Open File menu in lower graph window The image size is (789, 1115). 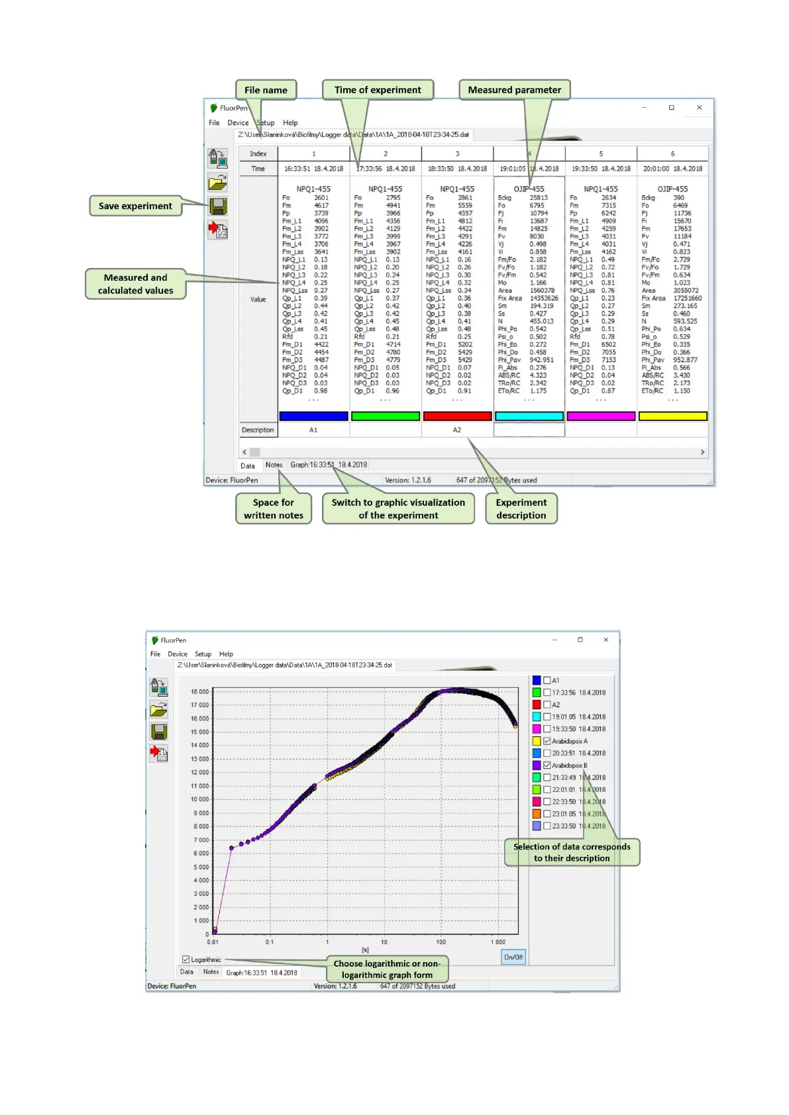(155, 654)
